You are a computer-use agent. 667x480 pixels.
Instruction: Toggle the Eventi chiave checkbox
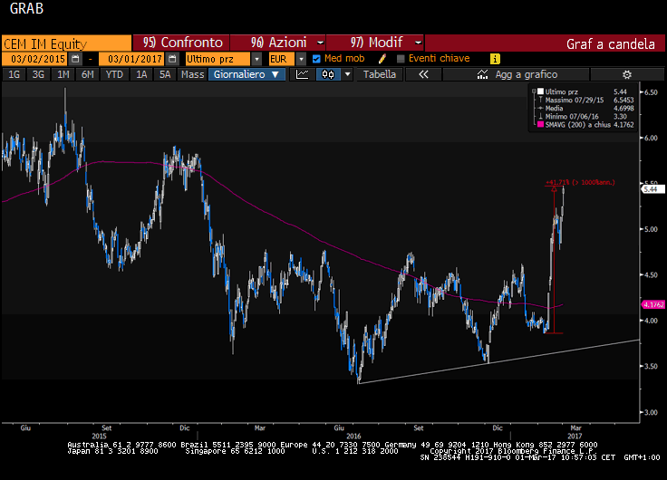click(401, 59)
